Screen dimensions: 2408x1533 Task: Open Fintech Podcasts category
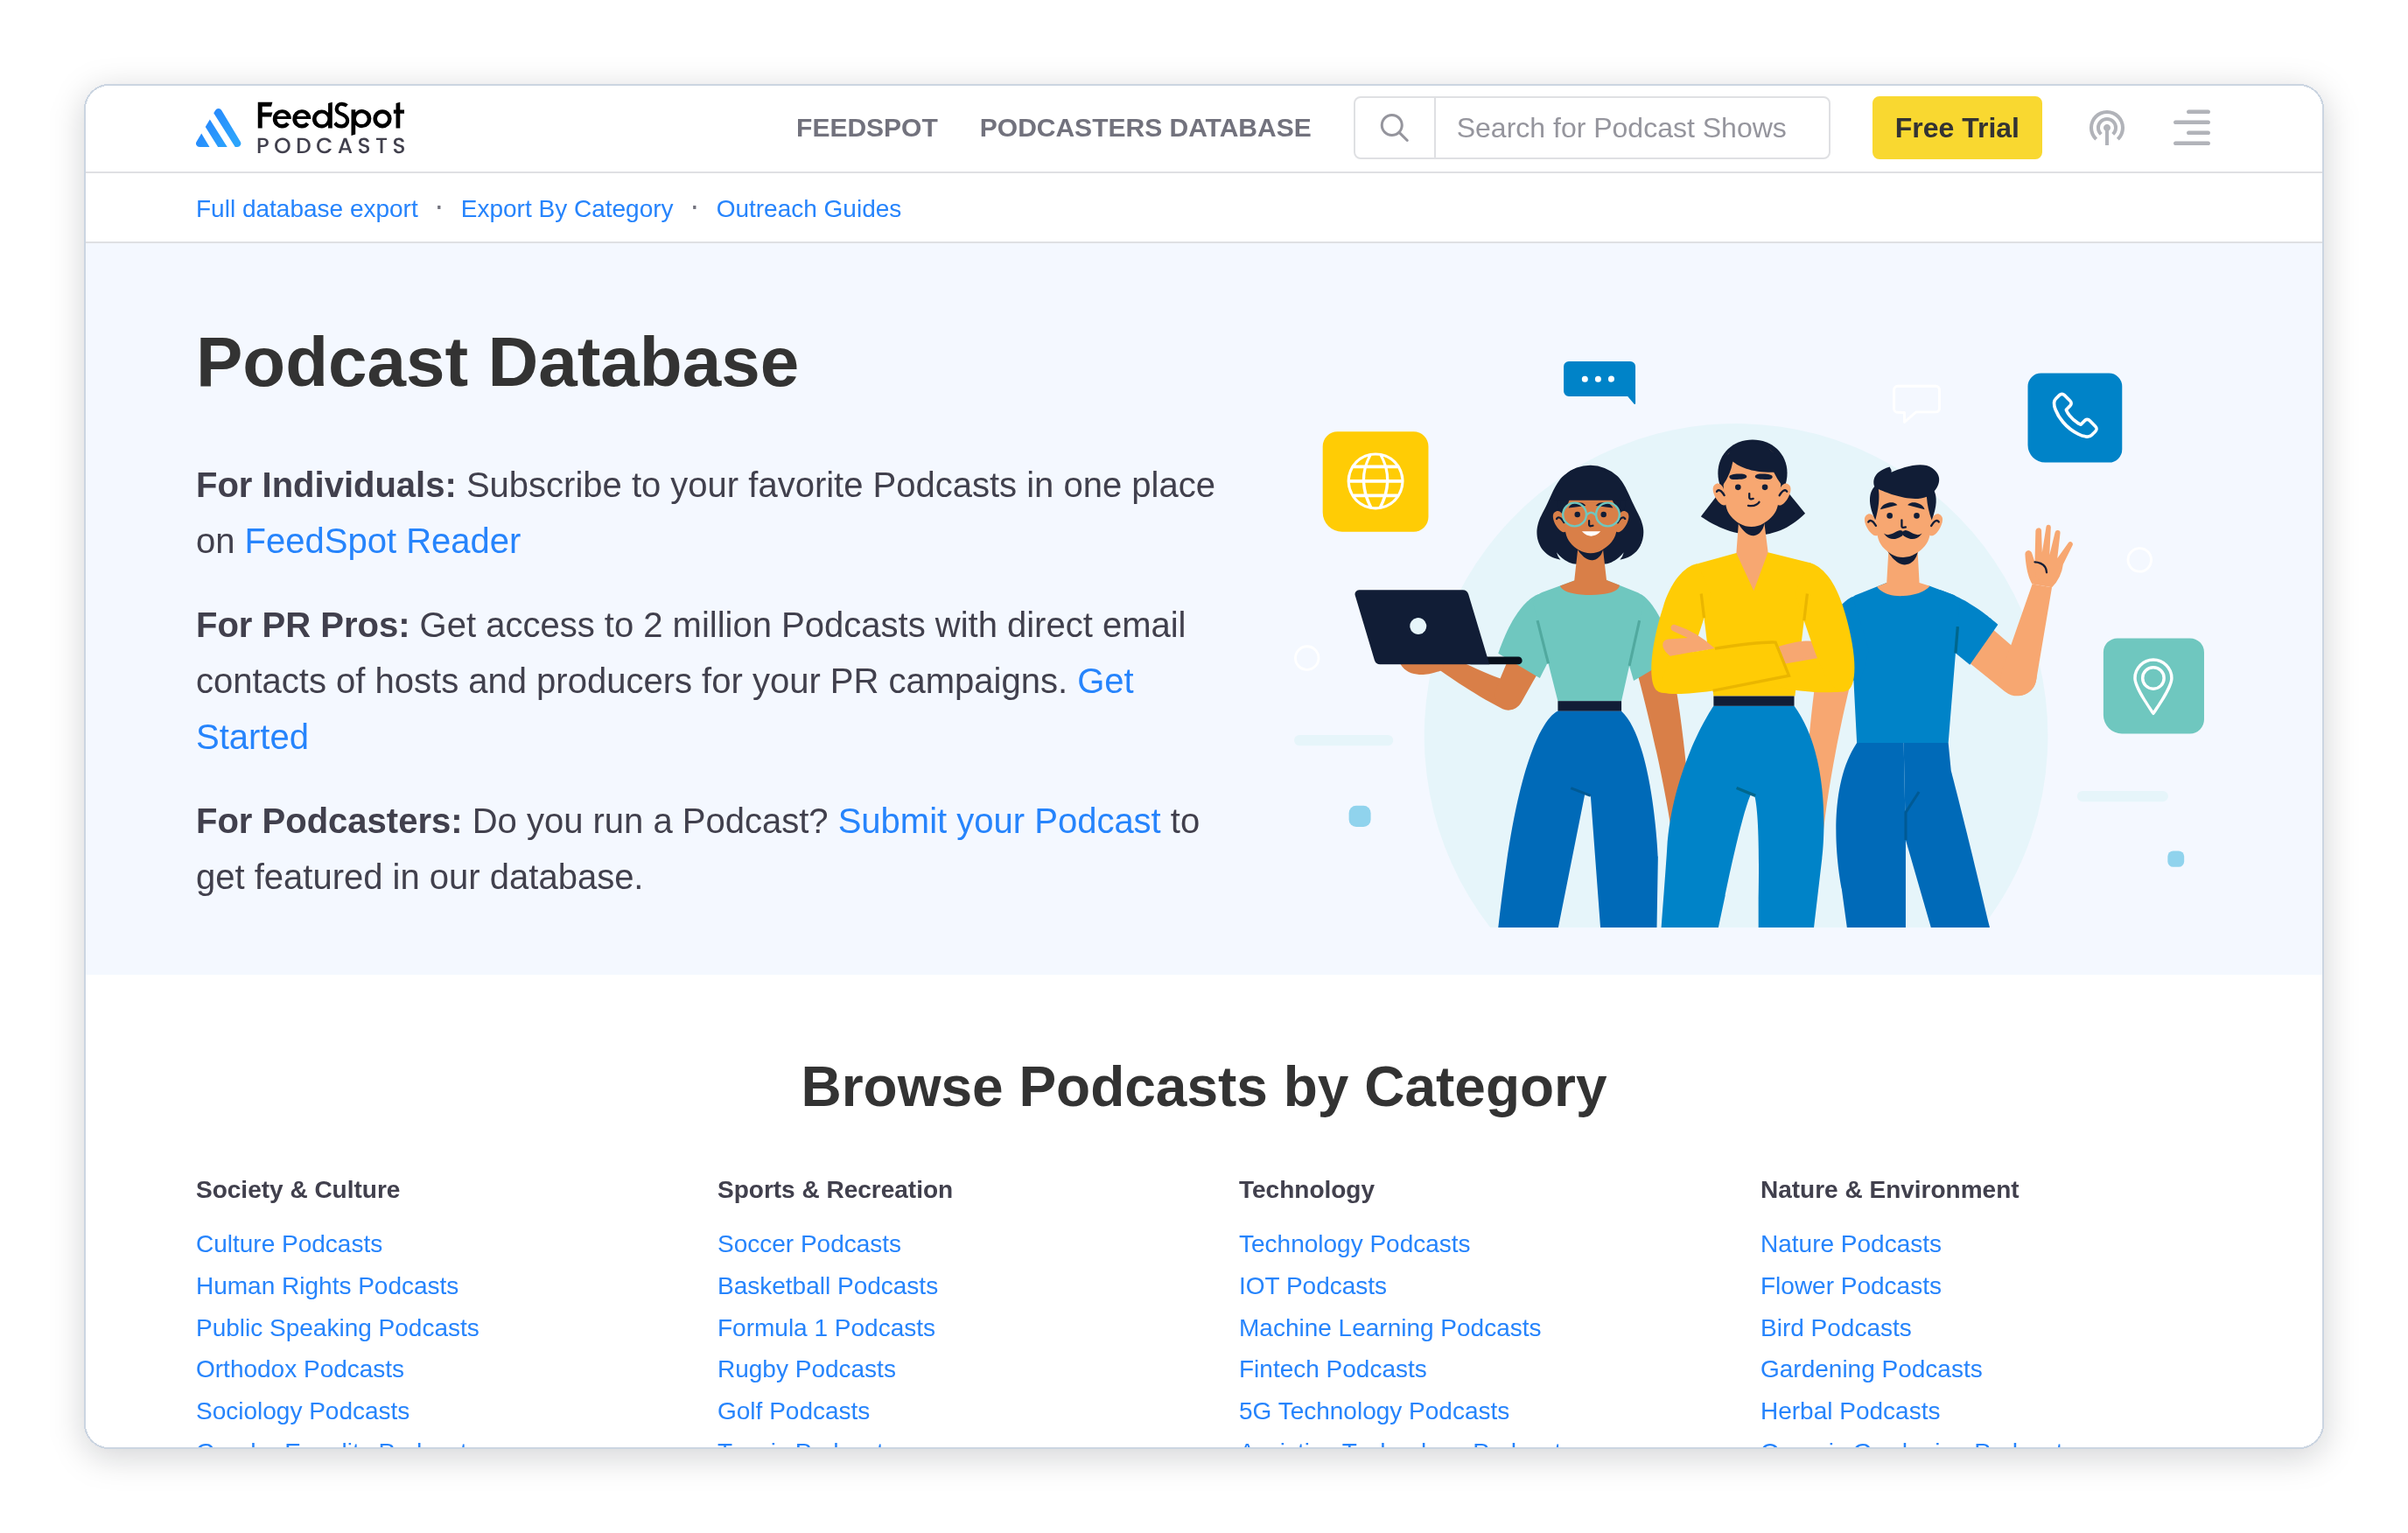coord(1332,1368)
